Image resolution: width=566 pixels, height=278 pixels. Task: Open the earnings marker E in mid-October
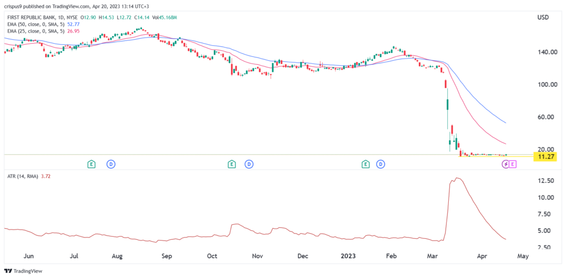pyautogui.click(x=232, y=165)
